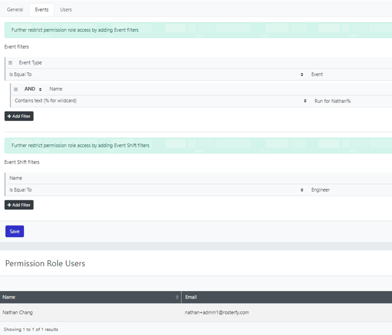Add Filter under Event filters
Screen dimensions: 392x335
pos(19,116)
